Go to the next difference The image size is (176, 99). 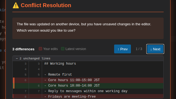point(155,49)
